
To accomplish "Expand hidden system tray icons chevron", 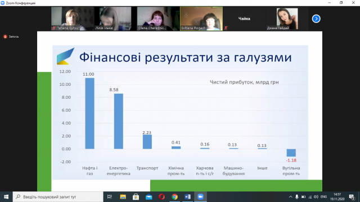I will coord(290,197).
